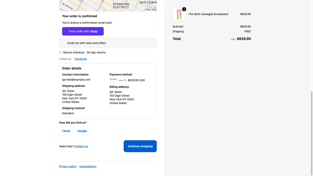313x176 pixels.
Task: Click the page vertical scrollbar
Action: coord(311,133)
